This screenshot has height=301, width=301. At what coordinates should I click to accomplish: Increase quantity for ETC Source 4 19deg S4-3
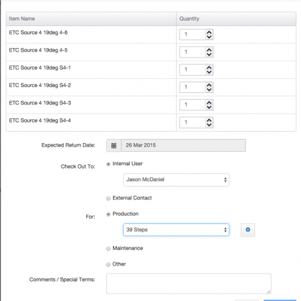pos(209,103)
